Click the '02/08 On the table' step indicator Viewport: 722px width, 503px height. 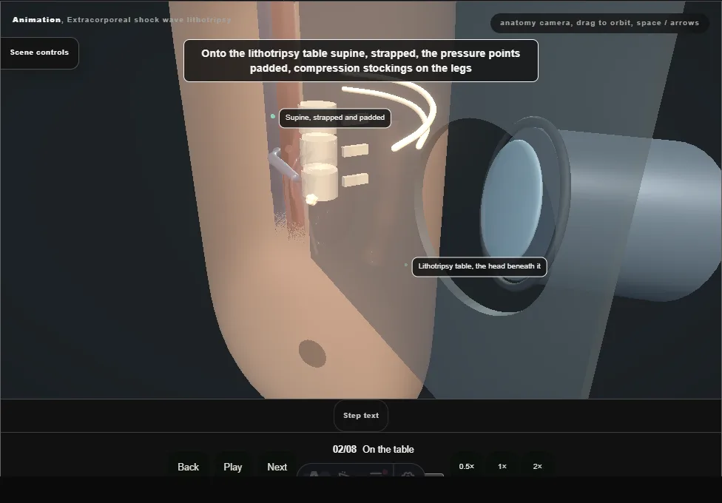[374, 449]
